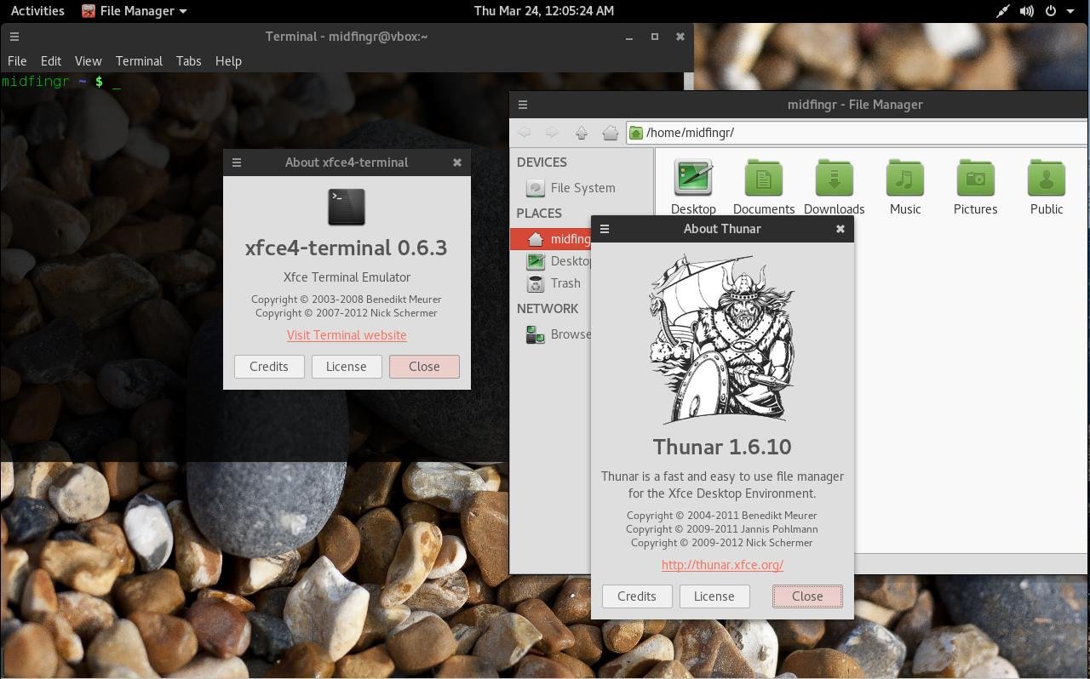Viewport: 1090px width, 679px height.
Task: Open About xfce4-terminal dialog hamburger menu
Action: point(237,163)
